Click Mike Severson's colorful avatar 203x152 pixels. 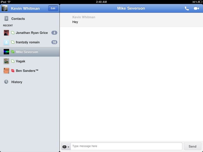coord(6,52)
